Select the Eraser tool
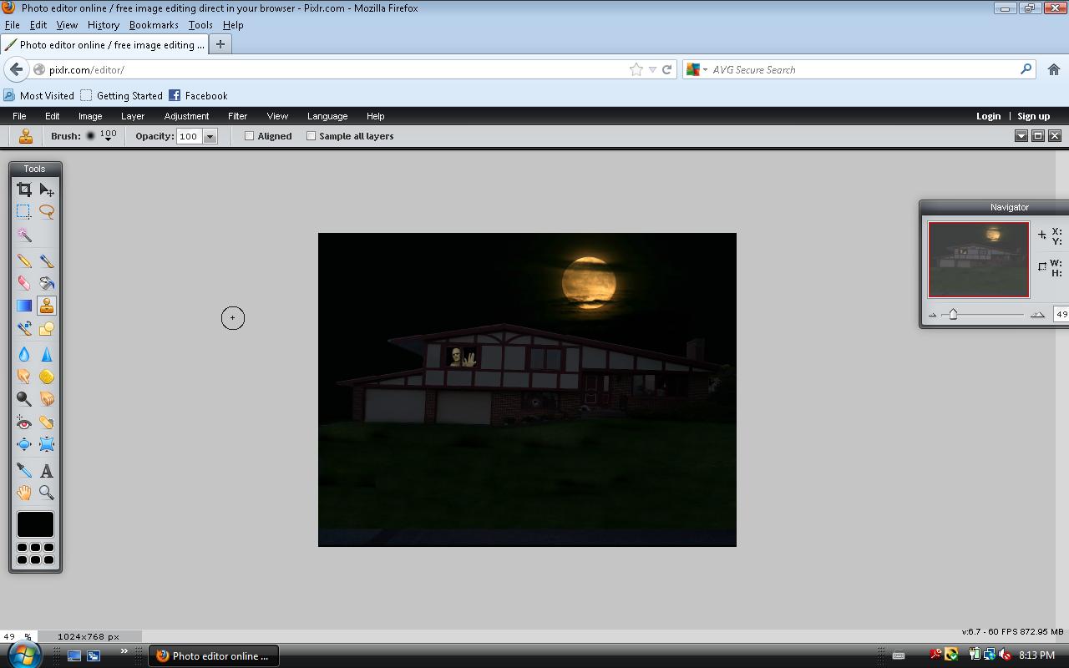The width and height of the screenshot is (1069, 668). 24,284
